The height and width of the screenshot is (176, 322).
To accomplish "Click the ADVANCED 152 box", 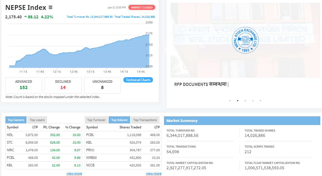I will pos(24,85).
